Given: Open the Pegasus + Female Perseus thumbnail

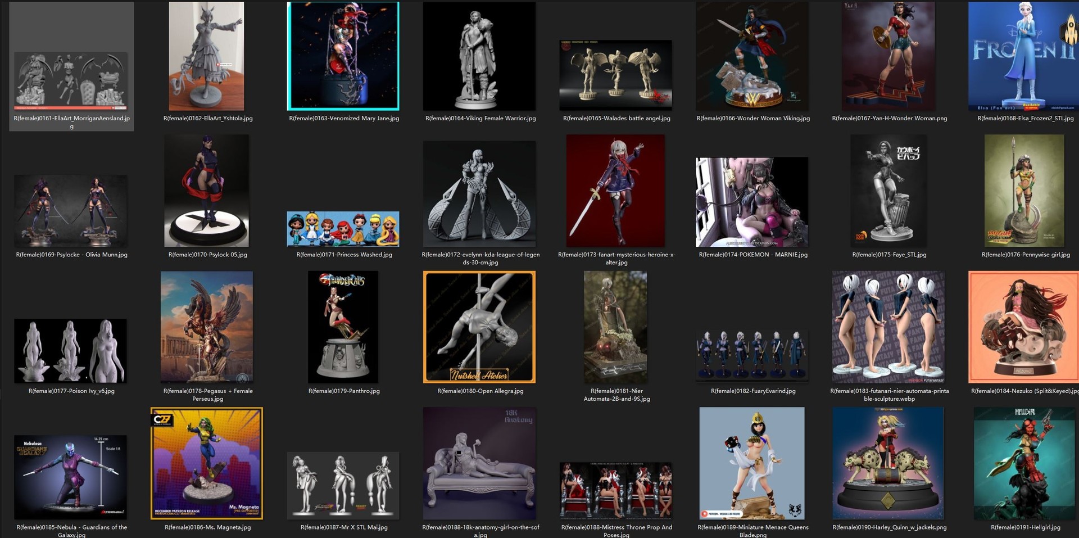Looking at the screenshot, I should (x=207, y=327).
